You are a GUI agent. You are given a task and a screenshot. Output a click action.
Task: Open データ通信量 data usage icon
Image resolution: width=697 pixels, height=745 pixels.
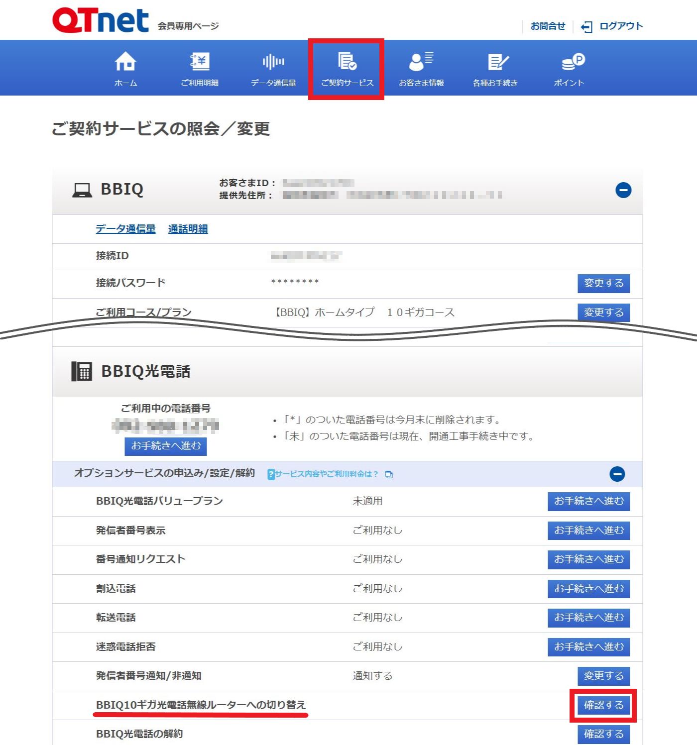pos(273,69)
